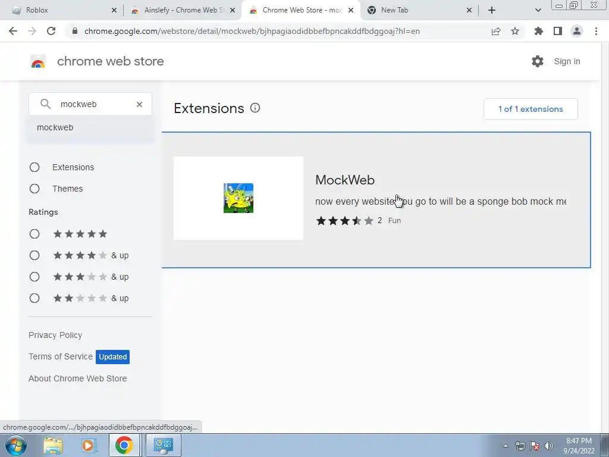This screenshot has width=609, height=457.
Task: Click the info icon beside Extensions heading
Action: pos(255,108)
